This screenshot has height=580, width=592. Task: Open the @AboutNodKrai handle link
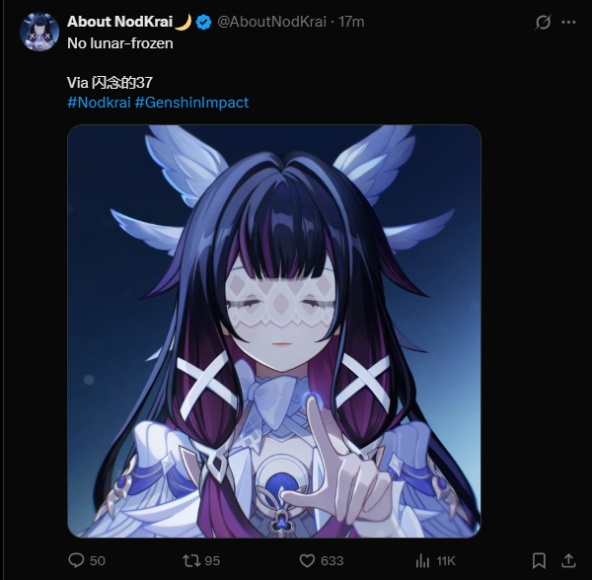tap(272, 22)
